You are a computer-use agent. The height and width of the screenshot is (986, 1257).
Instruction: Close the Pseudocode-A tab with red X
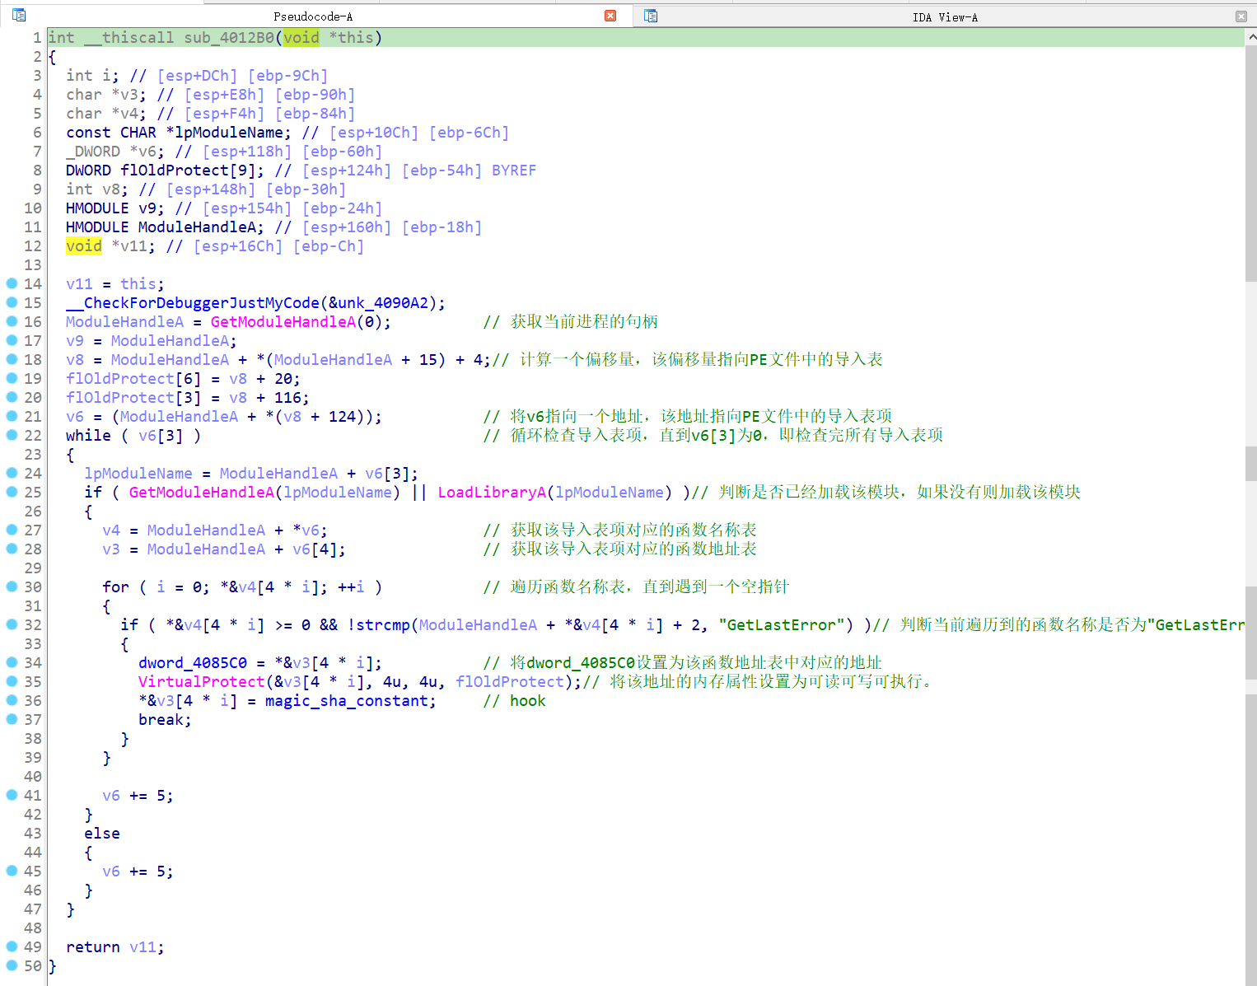(x=610, y=16)
